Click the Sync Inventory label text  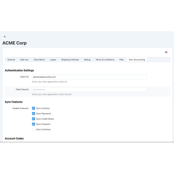click(43, 129)
